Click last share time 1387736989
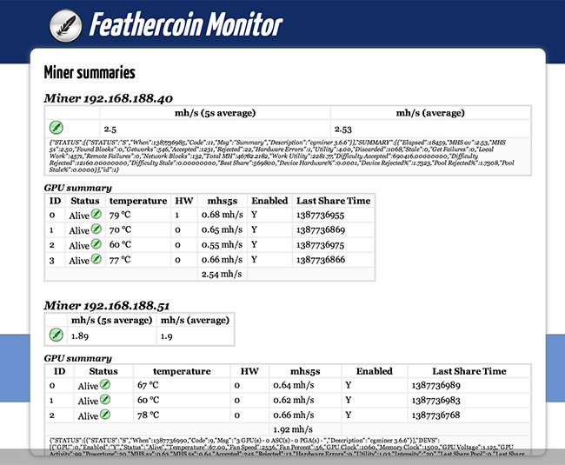The width and height of the screenshot is (565, 465). point(436,385)
